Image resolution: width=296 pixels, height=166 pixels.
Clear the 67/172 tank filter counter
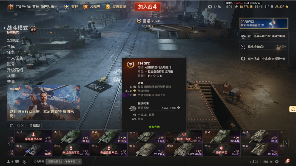coord(22,125)
